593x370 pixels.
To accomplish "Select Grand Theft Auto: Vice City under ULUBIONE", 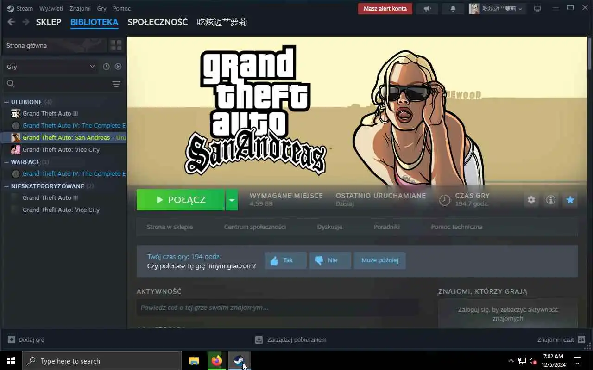I will [61, 149].
